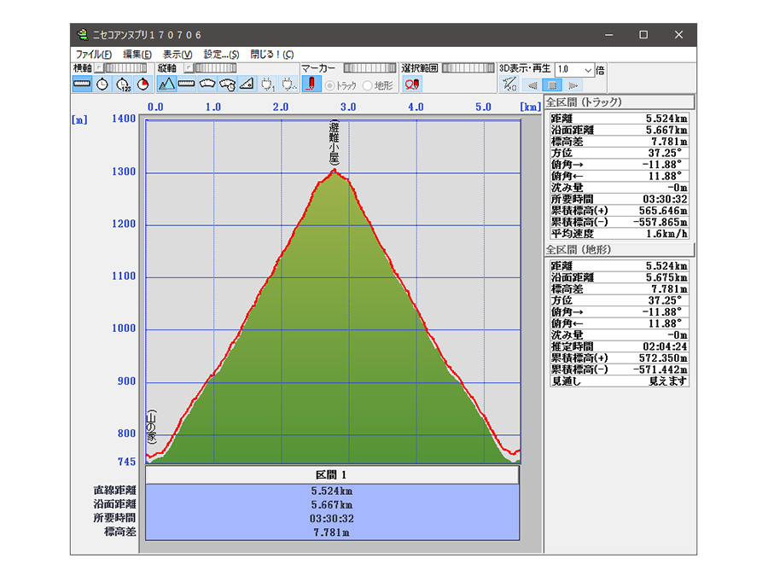768x576 pixels.
Task: Open the 1.0 playback speed dropdown
Action: click(x=588, y=69)
